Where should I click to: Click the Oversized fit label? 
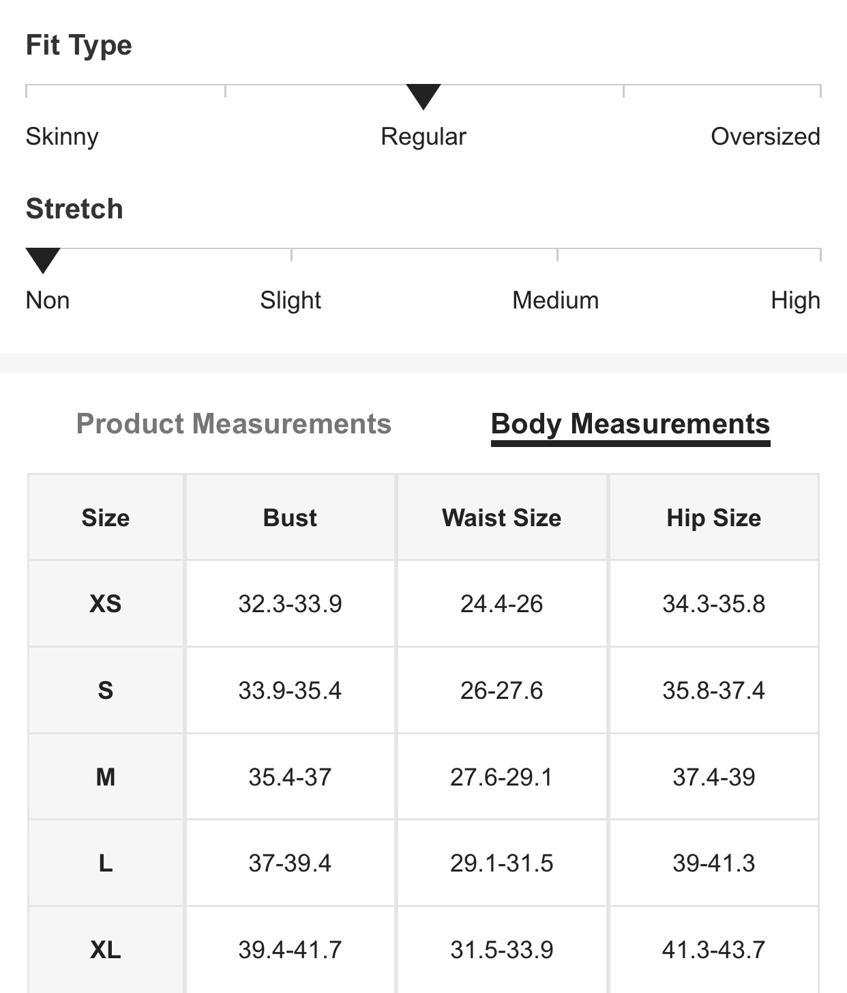[x=765, y=136]
